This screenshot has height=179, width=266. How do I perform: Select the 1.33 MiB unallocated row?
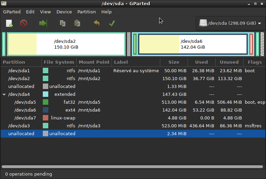tap(133, 87)
